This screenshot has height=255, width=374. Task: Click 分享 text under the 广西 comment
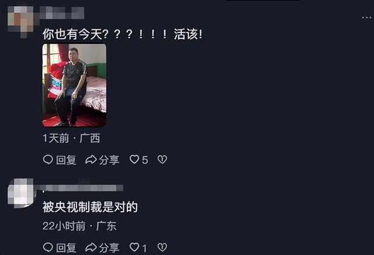[x=109, y=160]
